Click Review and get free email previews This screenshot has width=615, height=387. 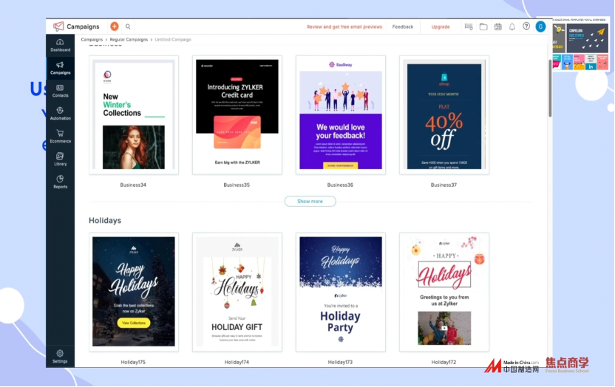tap(344, 27)
